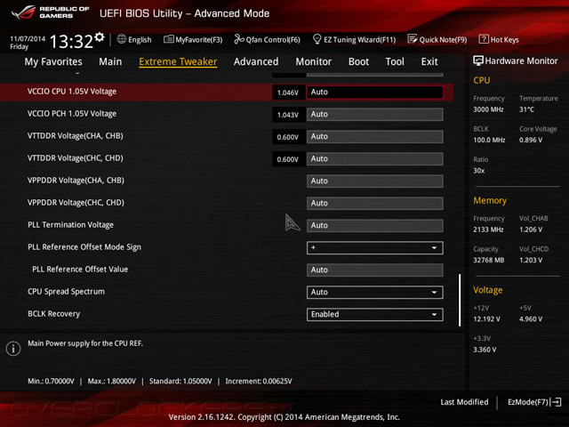
Task: Select the CPU Spread Spectrum label
Action: pos(66,292)
